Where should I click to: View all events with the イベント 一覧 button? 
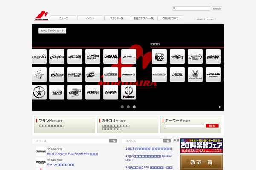166,141
